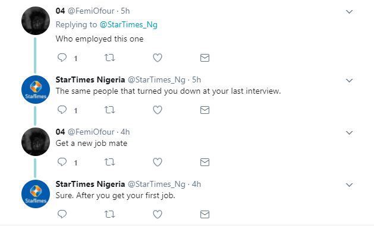Open StarTimes Nigeria profile name on 'last interview' tweet
This screenshot has height=226, width=374.
point(90,79)
